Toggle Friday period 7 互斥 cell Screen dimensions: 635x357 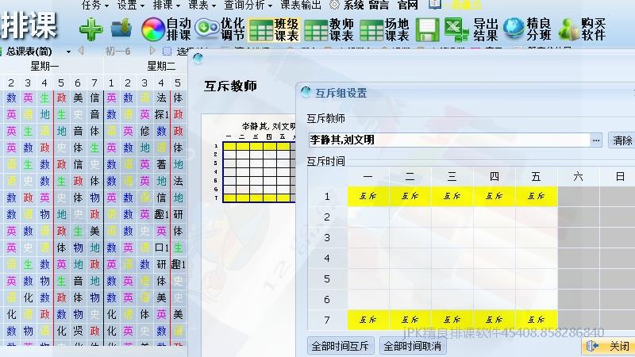pos(537,320)
